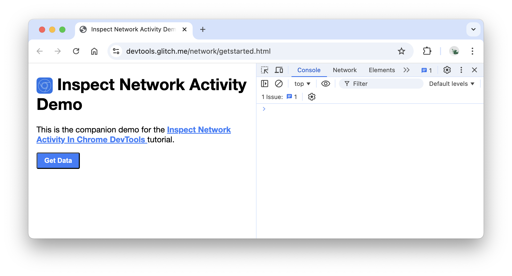Click the inspect element icon
This screenshot has height=276, width=512.
(266, 70)
